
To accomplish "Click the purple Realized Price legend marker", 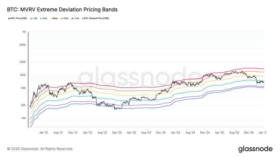I will click(x=82, y=18).
